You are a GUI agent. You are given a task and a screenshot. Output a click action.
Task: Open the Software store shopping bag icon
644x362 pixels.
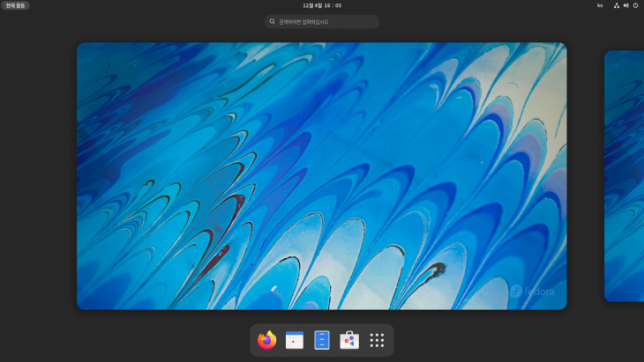349,340
